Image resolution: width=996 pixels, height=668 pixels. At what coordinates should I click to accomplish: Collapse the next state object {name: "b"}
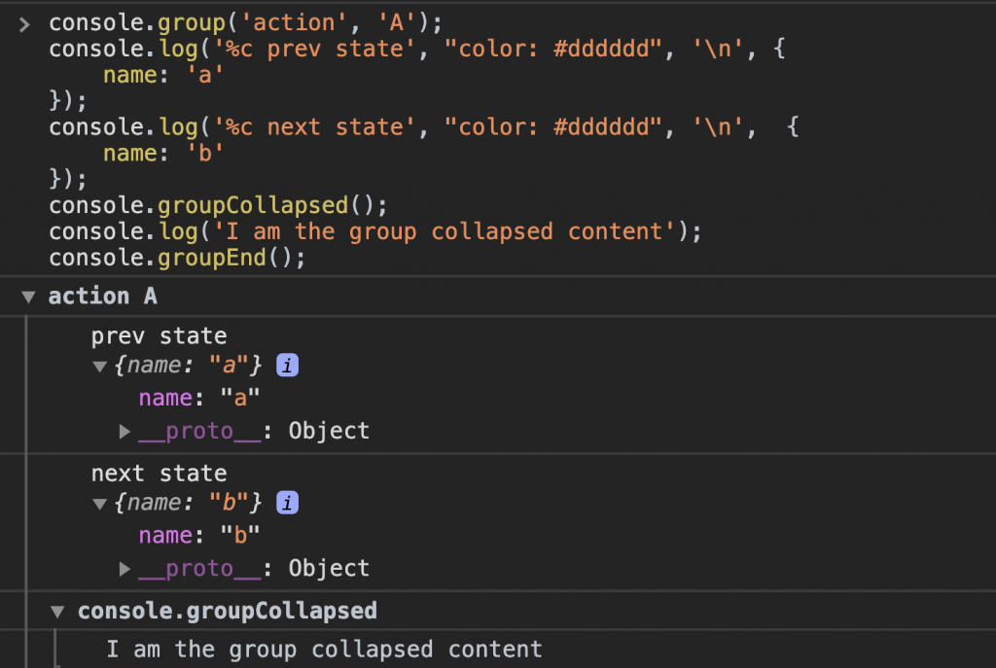coord(100,505)
